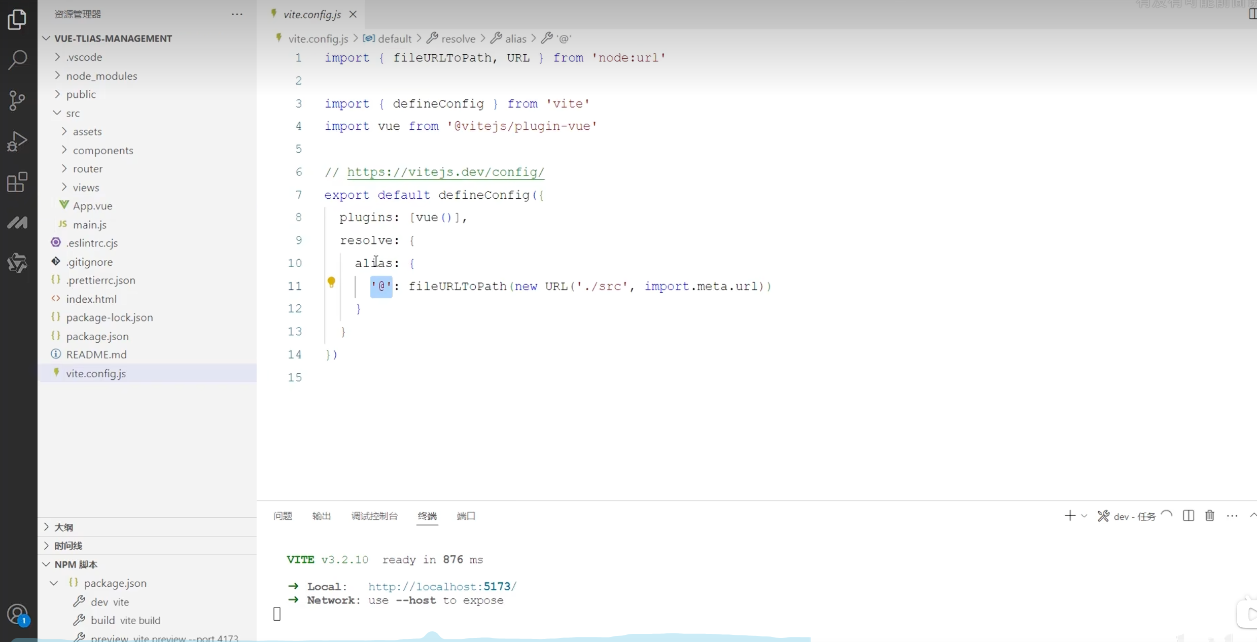1257x642 pixels.
Task: Open the Accounts menu icon
Action: 17,615
